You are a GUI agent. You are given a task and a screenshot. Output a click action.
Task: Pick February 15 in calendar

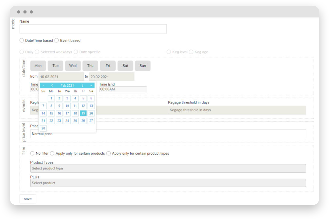click(x=51, y=113)
